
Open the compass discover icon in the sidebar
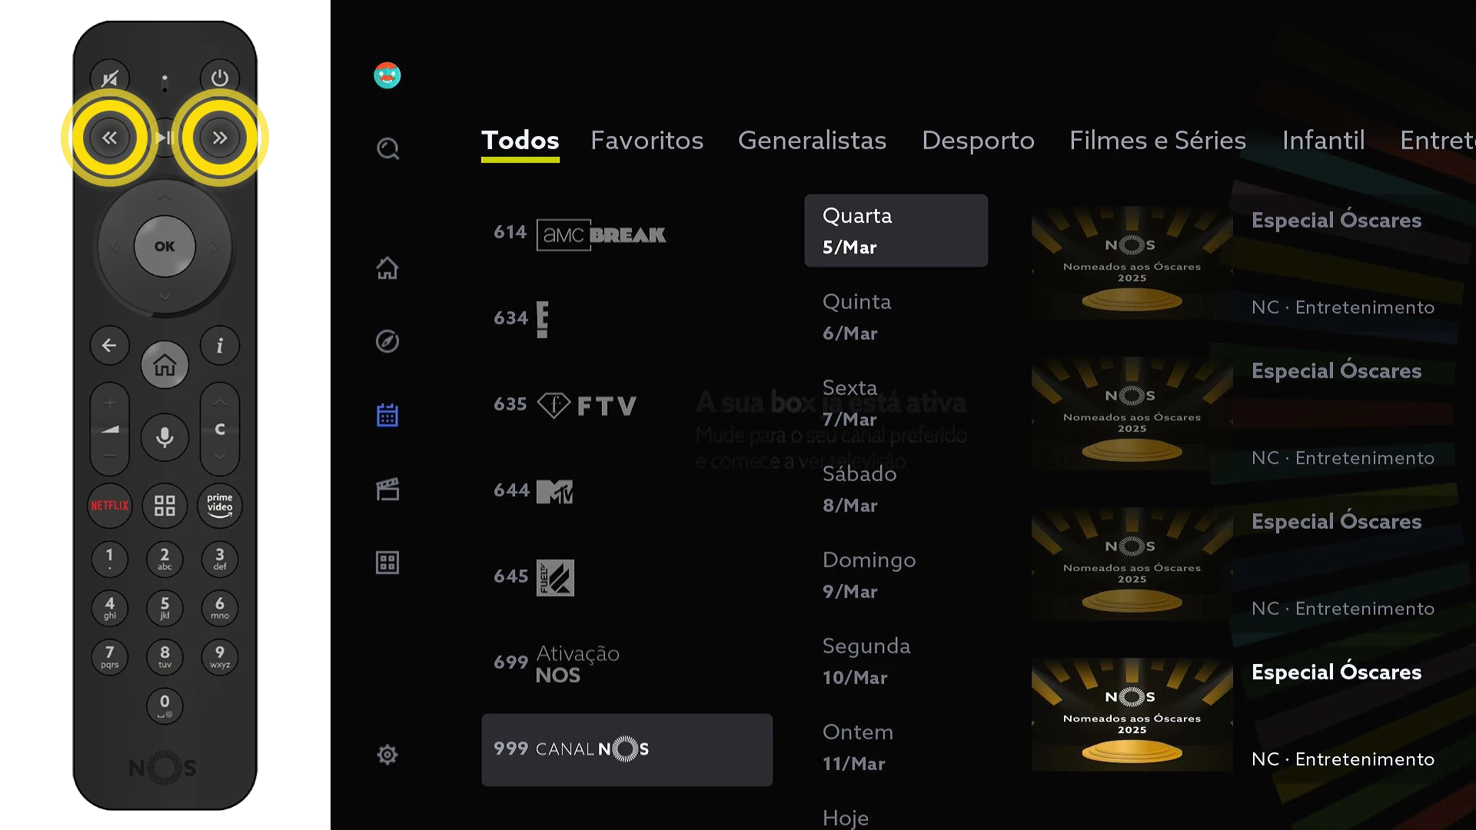pos(387,341)
